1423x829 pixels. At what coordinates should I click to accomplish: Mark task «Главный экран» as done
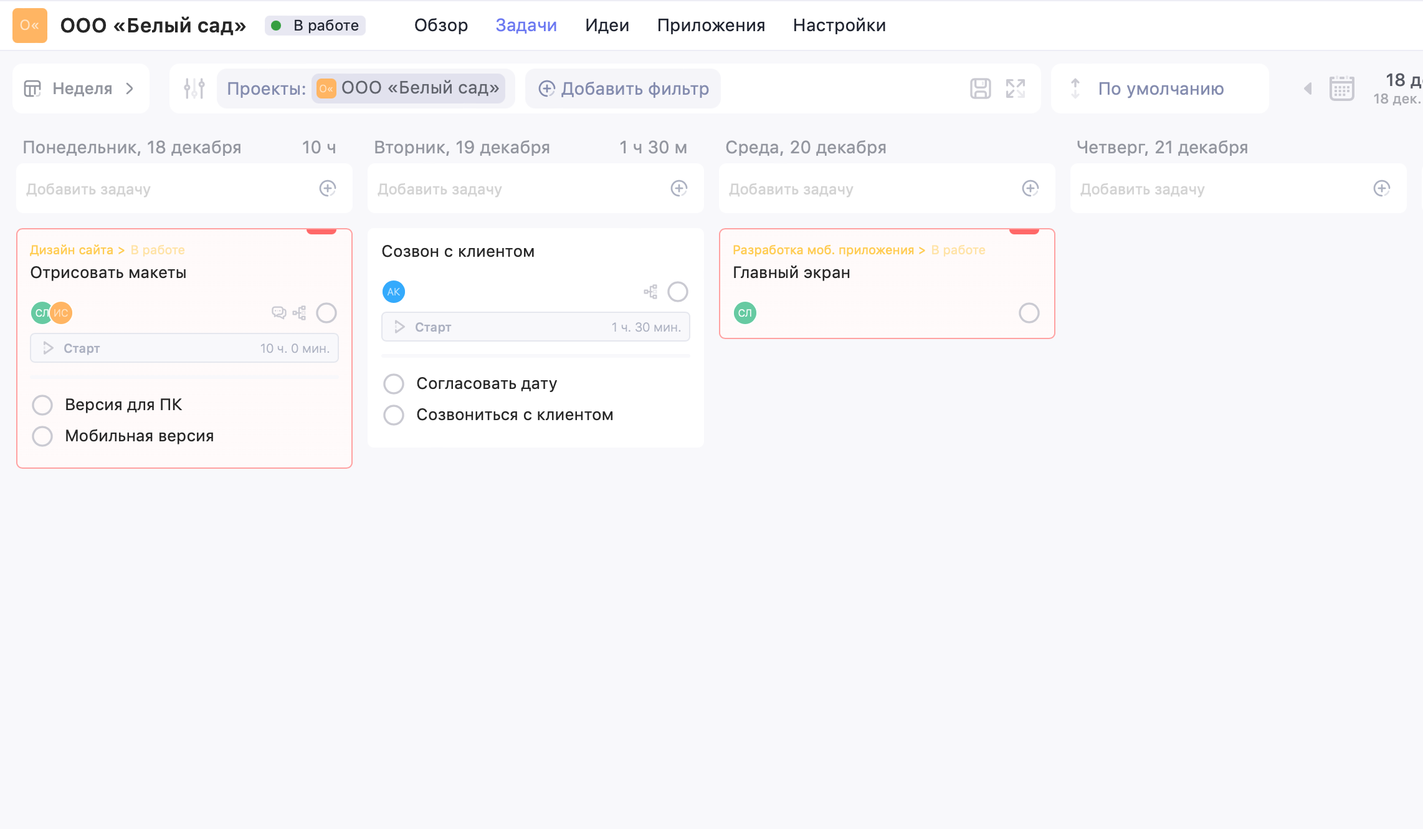pyautogui.click(x=1028, y=313)
